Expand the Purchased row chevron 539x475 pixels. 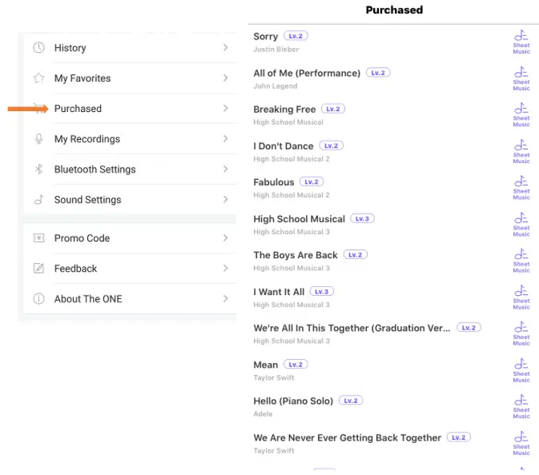coord(226,109)
